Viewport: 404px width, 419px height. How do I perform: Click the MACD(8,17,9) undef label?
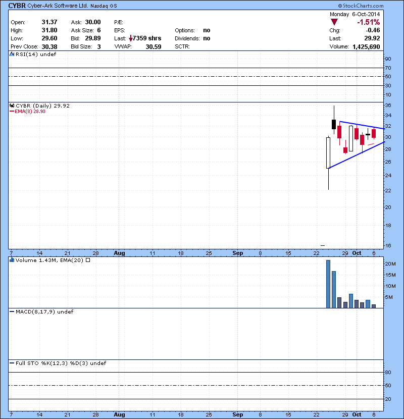click(x=44, y=311)
